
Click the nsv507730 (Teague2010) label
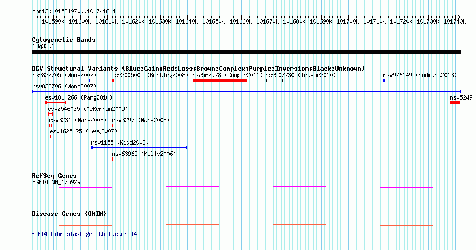click(x=301, y=75)
